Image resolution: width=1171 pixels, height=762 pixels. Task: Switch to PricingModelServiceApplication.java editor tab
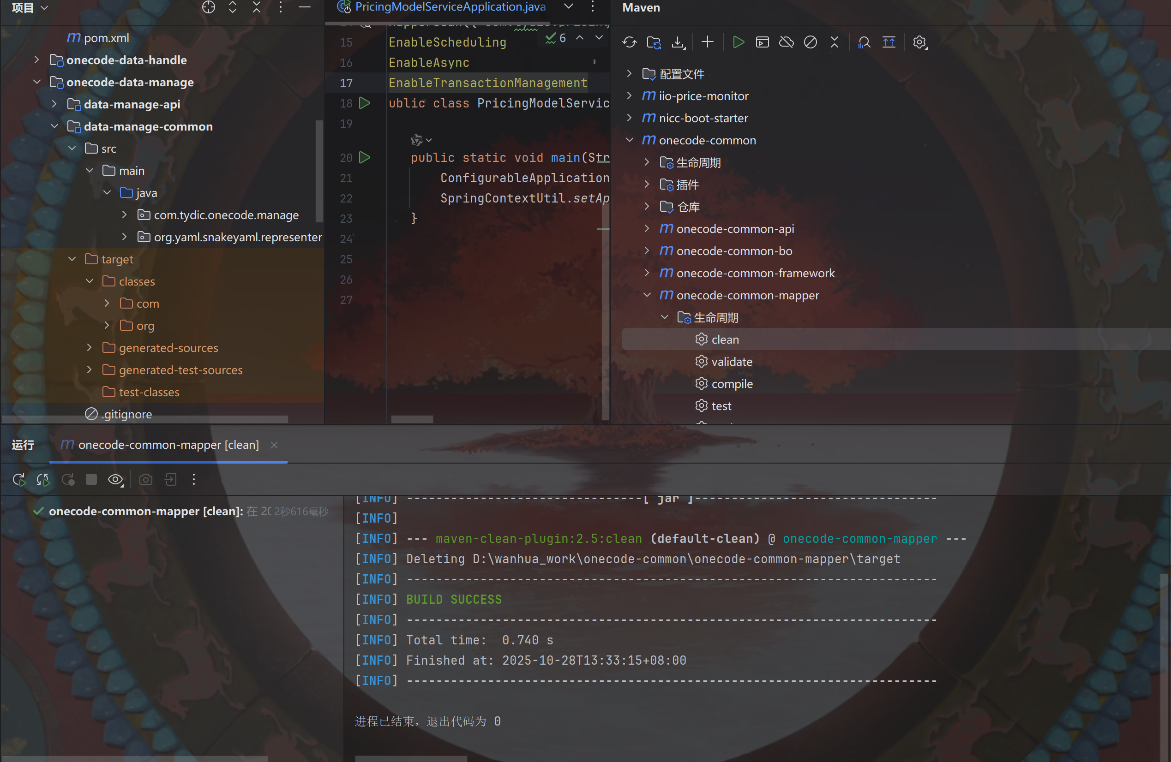(x=449, y=7)
